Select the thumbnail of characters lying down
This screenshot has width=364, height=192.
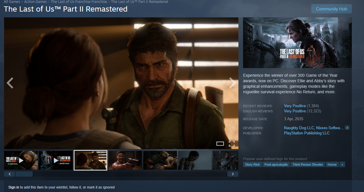tap(160, 160)
